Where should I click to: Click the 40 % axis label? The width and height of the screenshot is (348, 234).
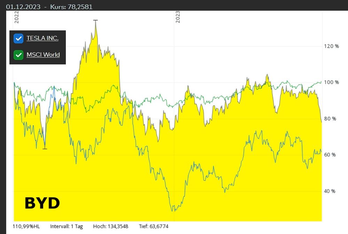[x=330, y=191]
